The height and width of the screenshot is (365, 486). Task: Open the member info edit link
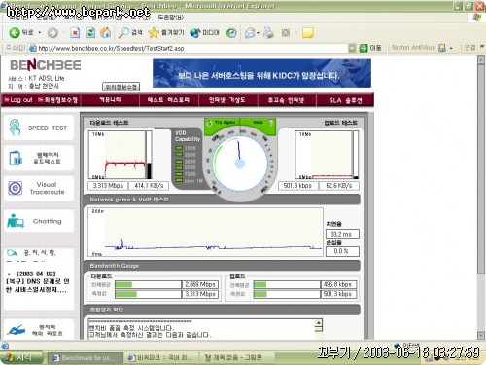pyautogui.click(x=58, y=100)
